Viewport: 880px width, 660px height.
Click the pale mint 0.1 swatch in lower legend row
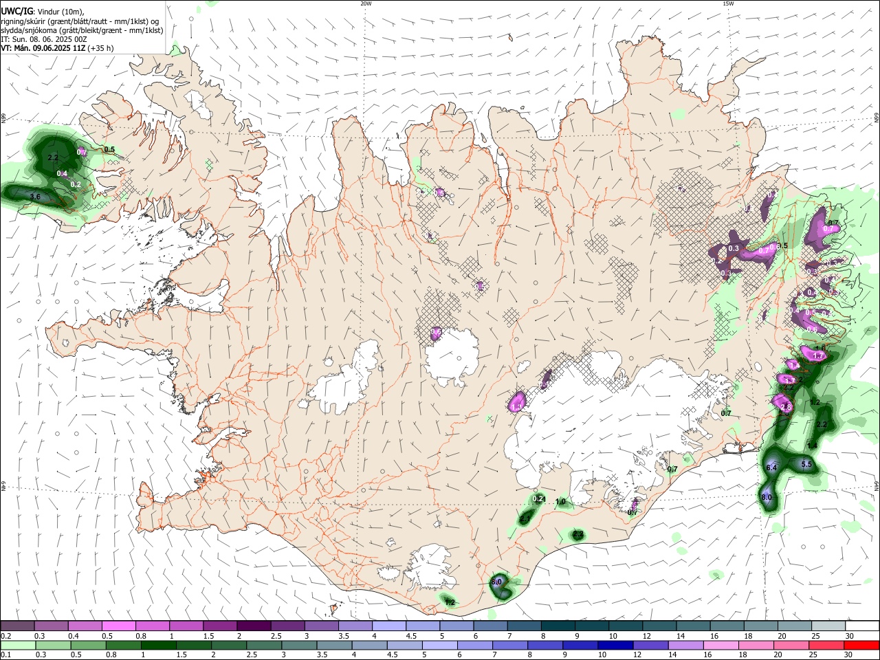(x=17, y=645)
